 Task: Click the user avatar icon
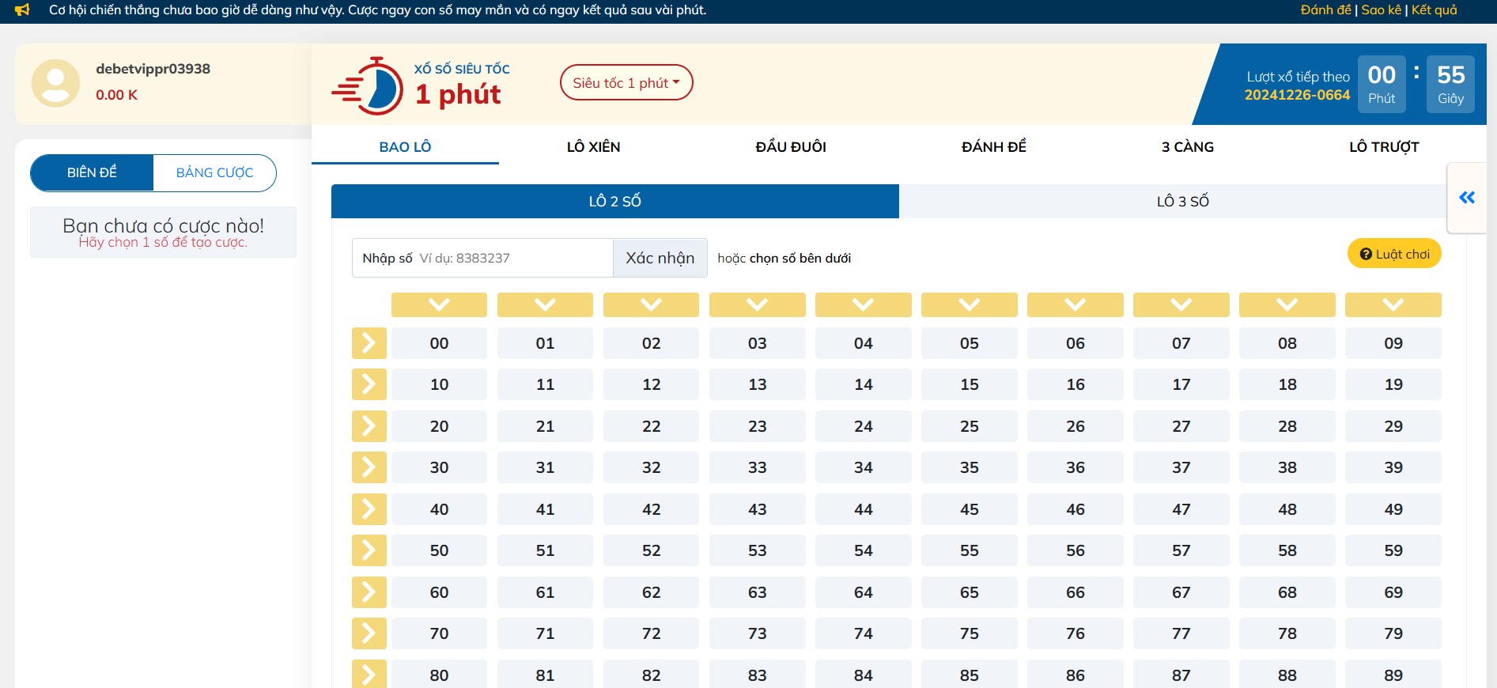55,83
